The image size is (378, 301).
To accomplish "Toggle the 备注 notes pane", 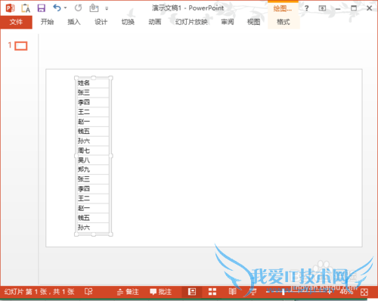I will 128,292.
